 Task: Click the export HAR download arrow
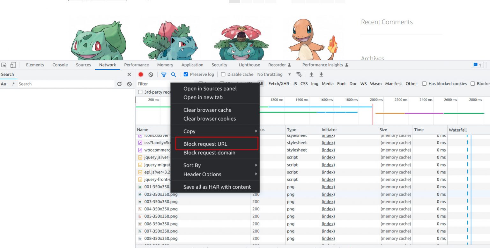[321, 74]
